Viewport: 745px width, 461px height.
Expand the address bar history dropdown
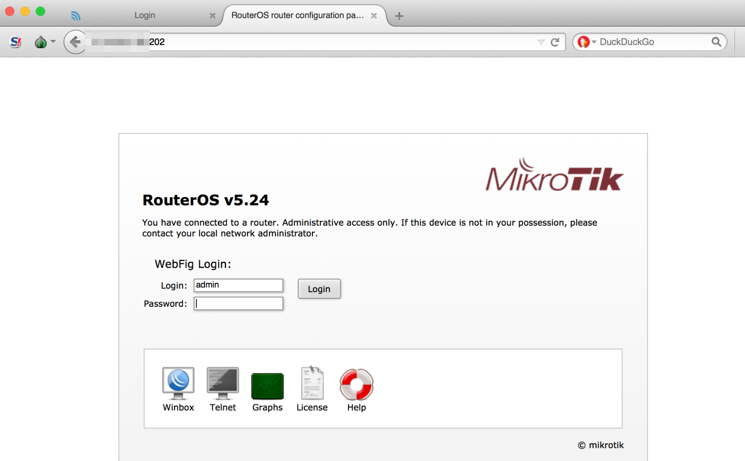point(540,42)
